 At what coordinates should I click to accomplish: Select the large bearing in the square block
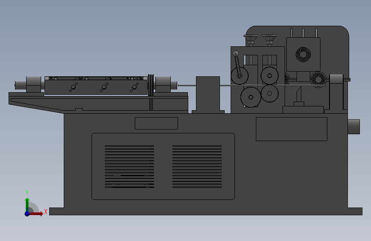(303, 54)
